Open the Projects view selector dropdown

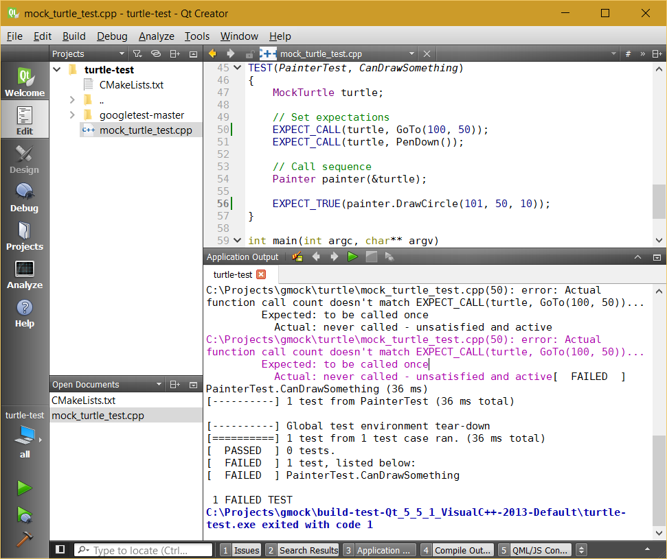point(88,54)
